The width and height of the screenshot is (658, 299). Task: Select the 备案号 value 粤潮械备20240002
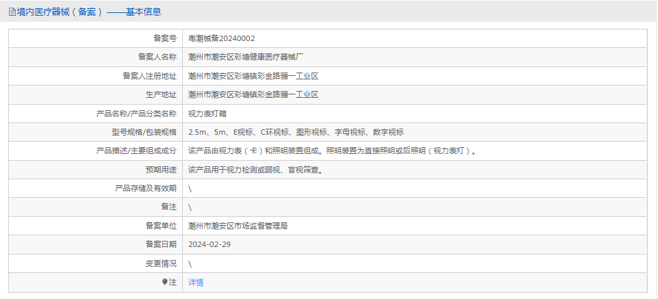tap(221, 38)
